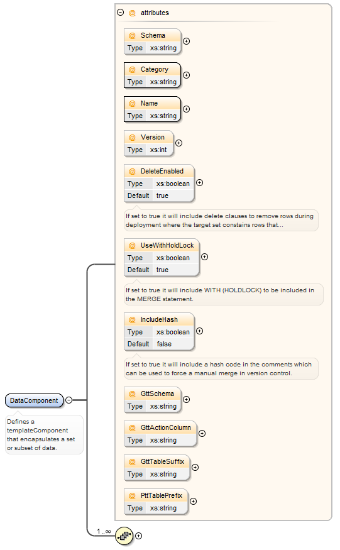Expand the GttTableSuffix attribute plus icon
The height and width of the screenshot is (550, 340).
click(195, 467)
